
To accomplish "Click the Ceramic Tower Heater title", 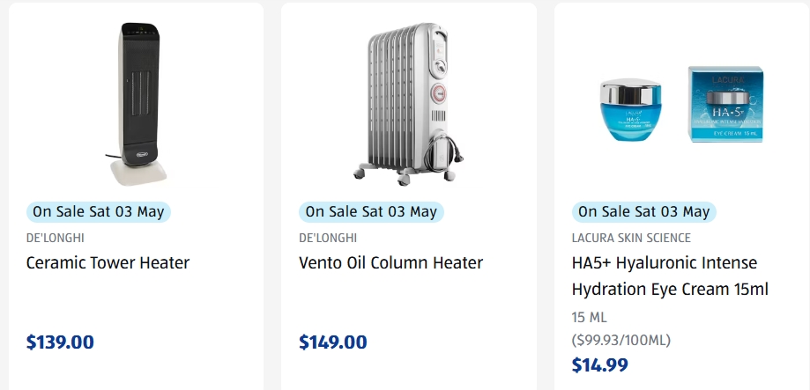I will pyautogui.click(x=108, y=262).
